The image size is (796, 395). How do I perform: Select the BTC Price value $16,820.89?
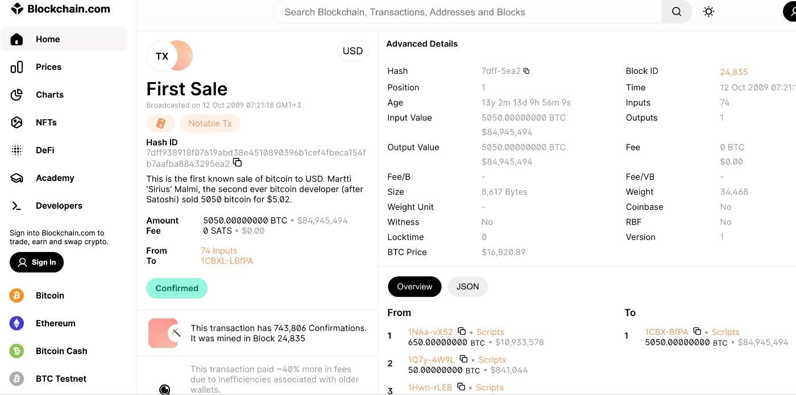503,252
